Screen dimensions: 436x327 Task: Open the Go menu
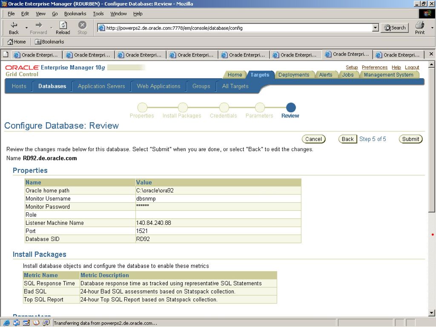[55, 14]
